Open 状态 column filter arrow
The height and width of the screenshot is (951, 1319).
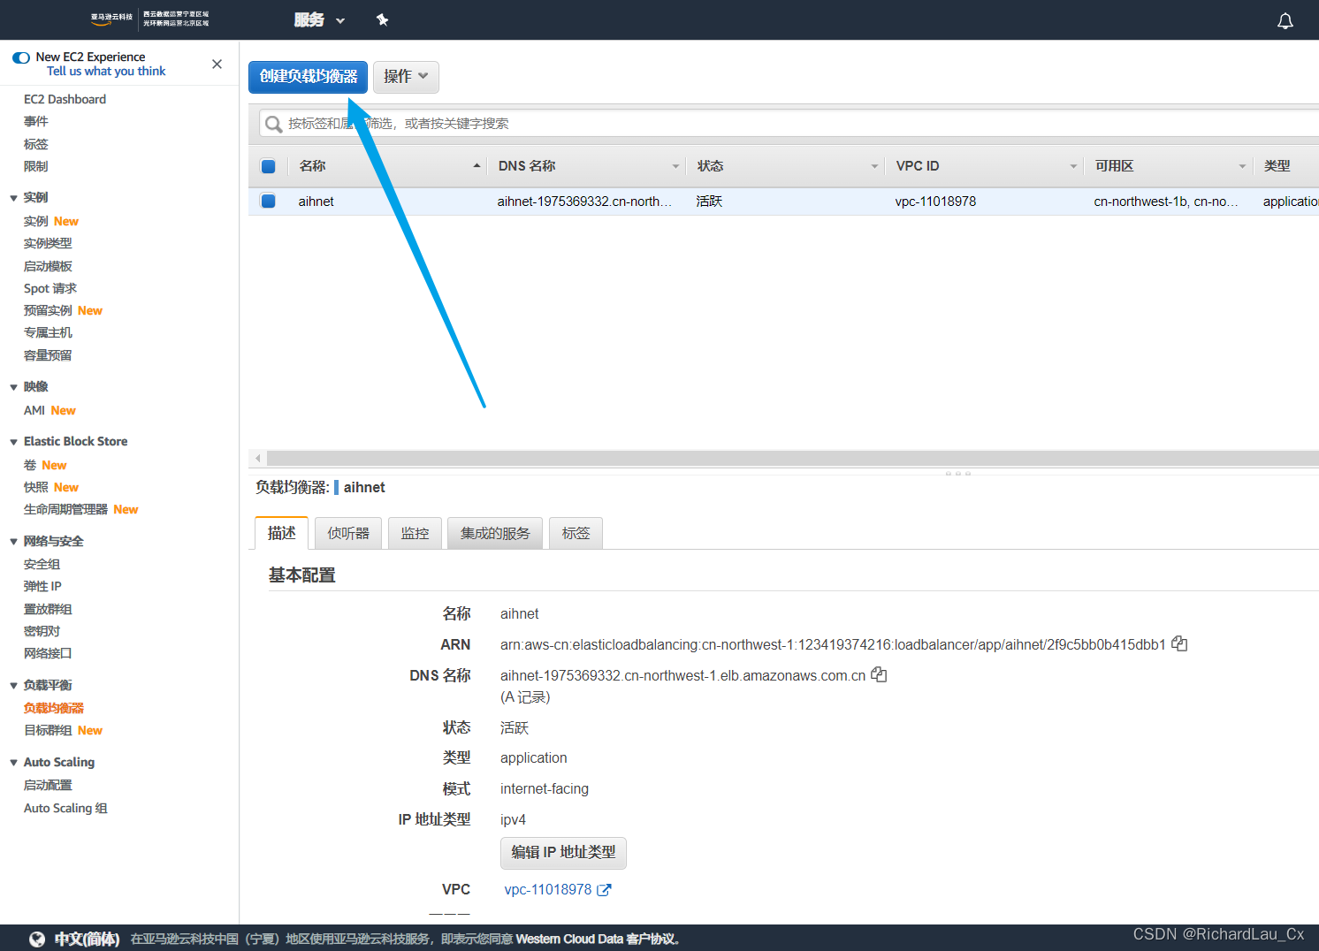874,166
